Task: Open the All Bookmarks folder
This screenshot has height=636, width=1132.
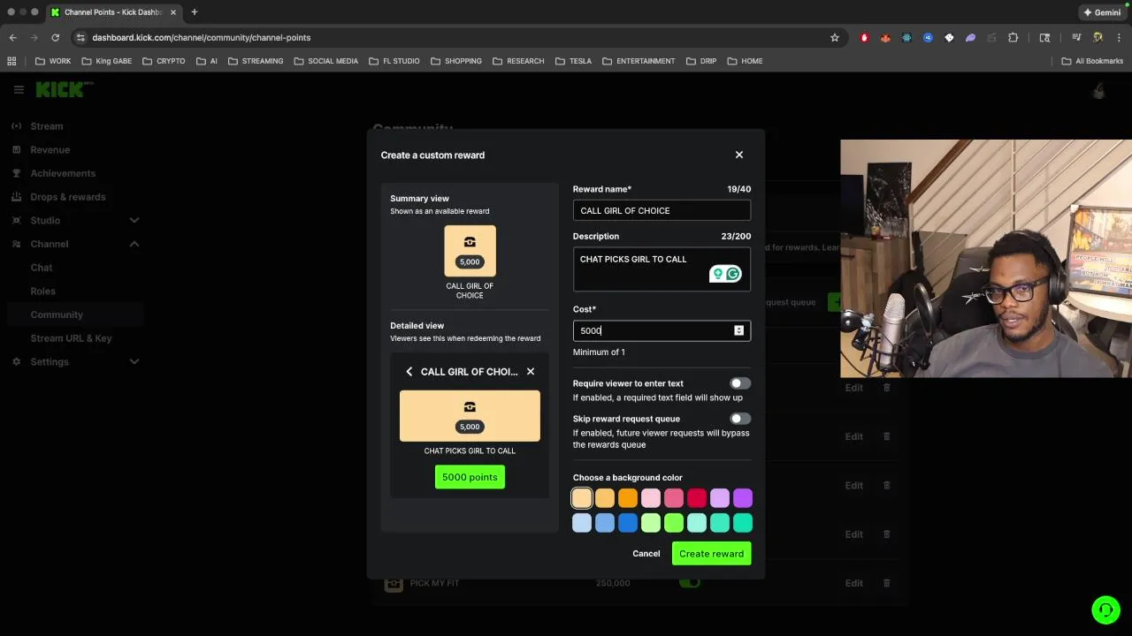Action: [x=1092, y=61]
